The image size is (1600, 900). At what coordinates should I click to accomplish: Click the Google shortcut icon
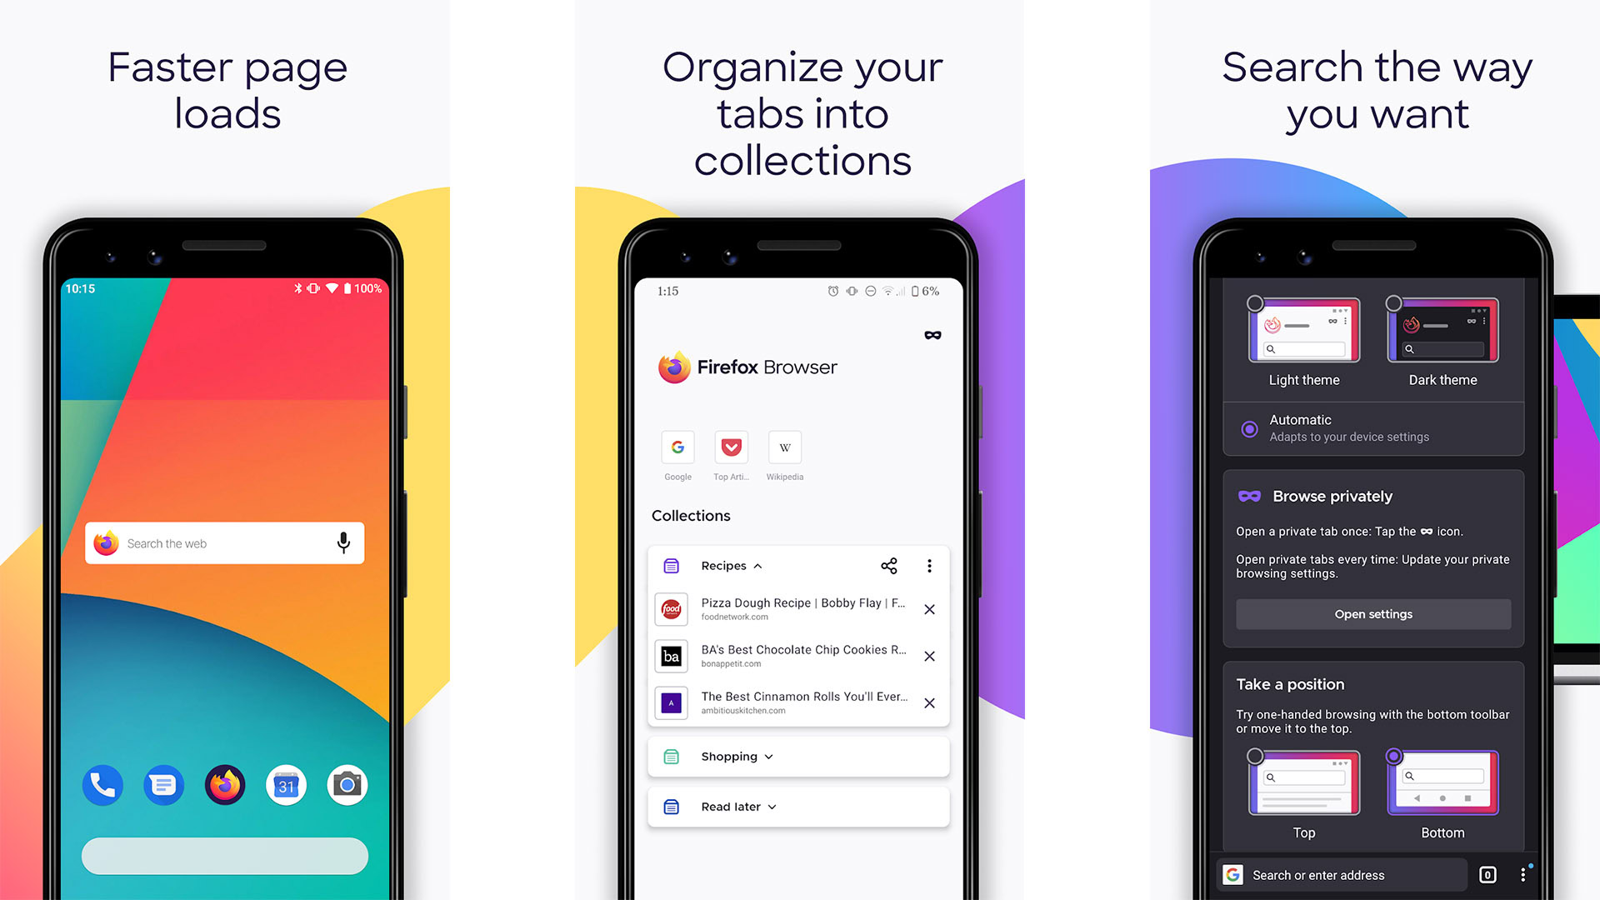678,446
